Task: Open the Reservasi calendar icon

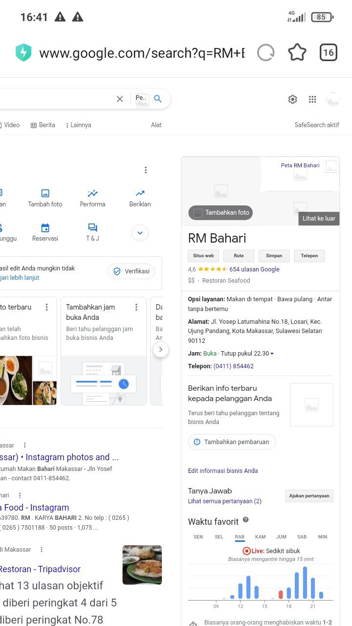Action: coord(45,228)
